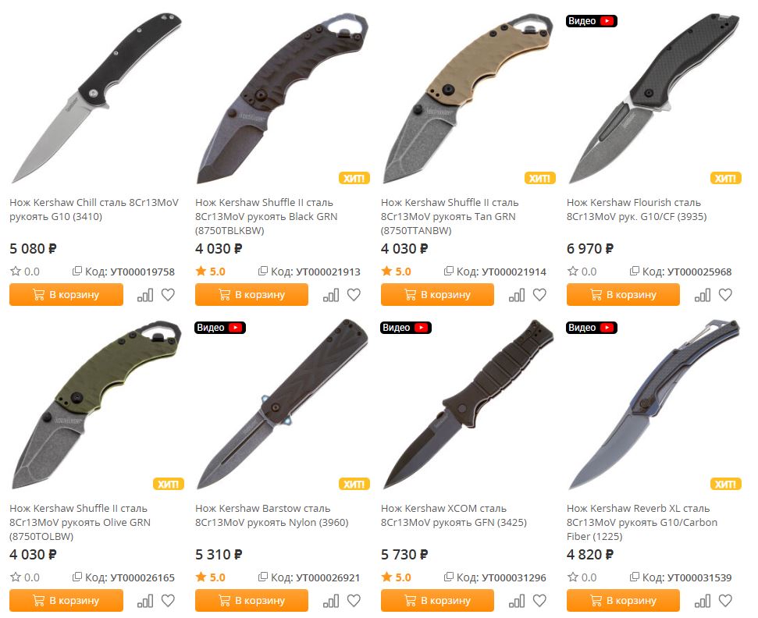Compare the Kershaw Reverb XL knife
Image resolution: width=758 pixels, height=618 pixels.
click(x=703, y=601)
